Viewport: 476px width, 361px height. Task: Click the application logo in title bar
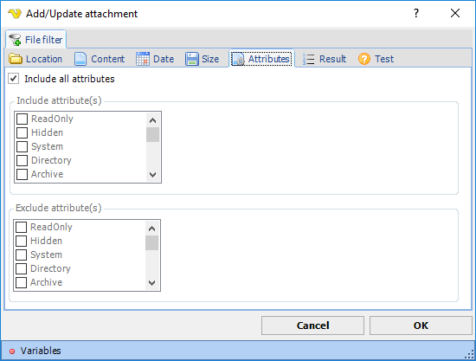coord(15,14)
